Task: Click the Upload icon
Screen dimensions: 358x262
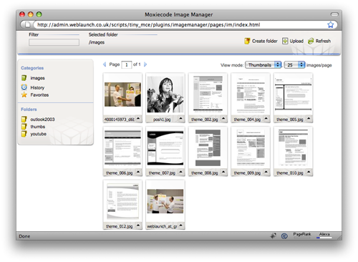Action: 285,41
